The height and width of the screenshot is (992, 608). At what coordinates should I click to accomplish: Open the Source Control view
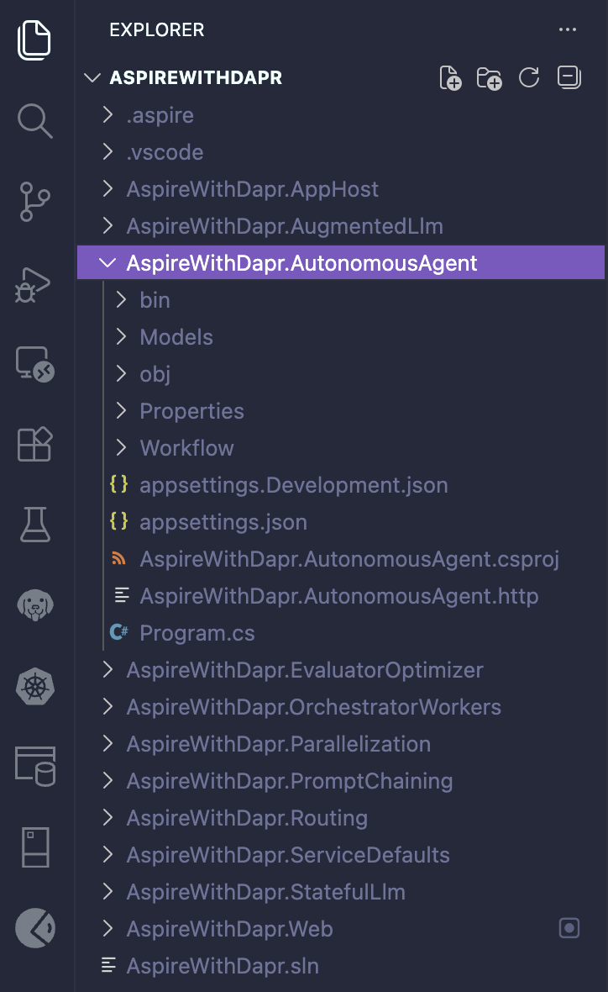tap(35, 203)
